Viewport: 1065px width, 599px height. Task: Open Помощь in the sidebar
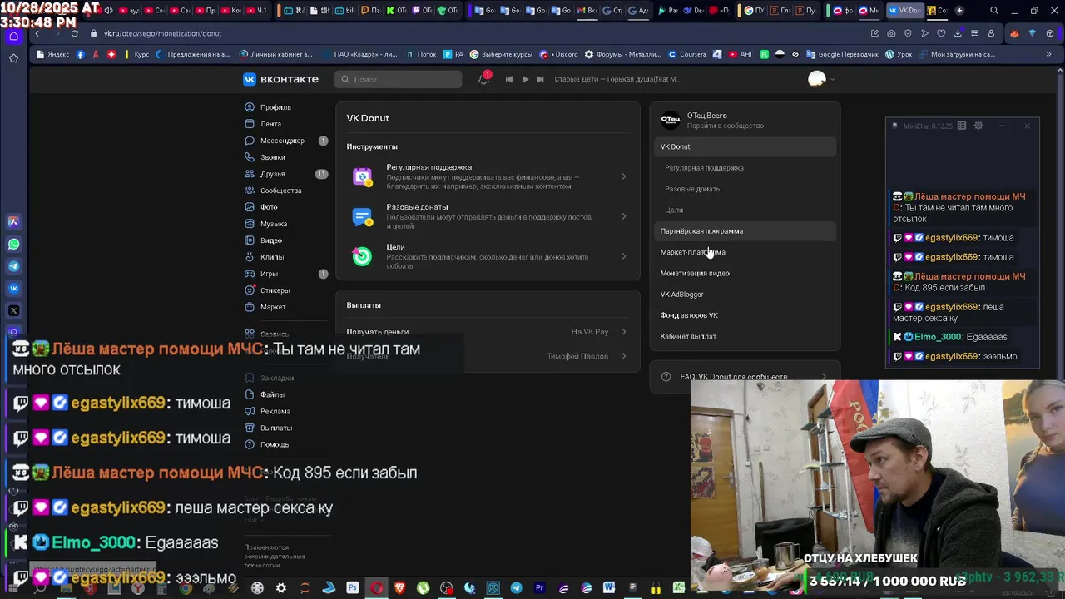point(275,444)
